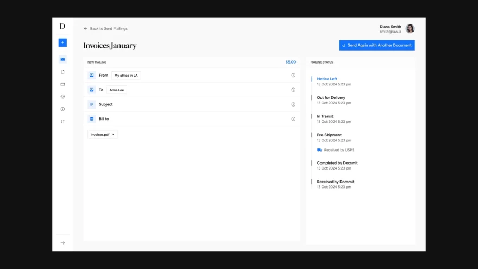Open the info circle icon in sidebar
The width and height of the screenshot is (478, 269).
click(x=62, y=109)
